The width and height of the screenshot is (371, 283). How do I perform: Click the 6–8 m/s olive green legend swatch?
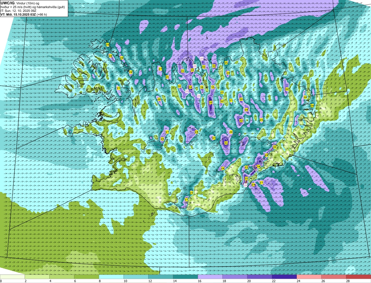click(87, 277)
